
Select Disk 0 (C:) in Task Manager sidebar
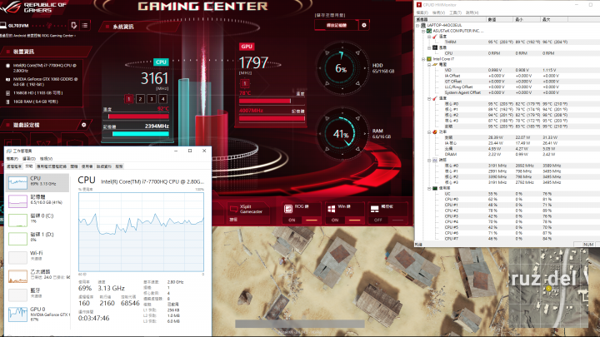[37, 220]
